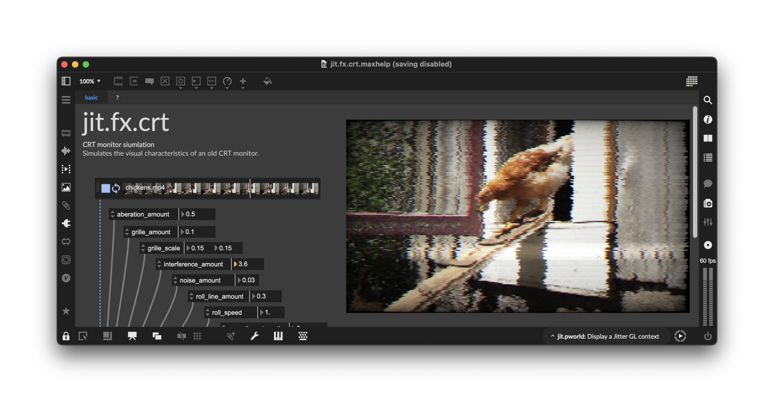The width and height of the screenshot is (774, 402).
Task: Toggle the chickens.mp4 loop button
Action: tap(116, 188)
